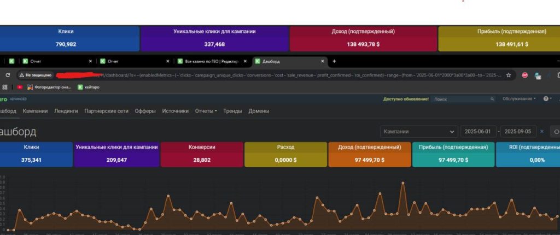This screenshot has width=560, height=235.
Task: Open the кейтаро bookmark
Action: coord(89,87)
